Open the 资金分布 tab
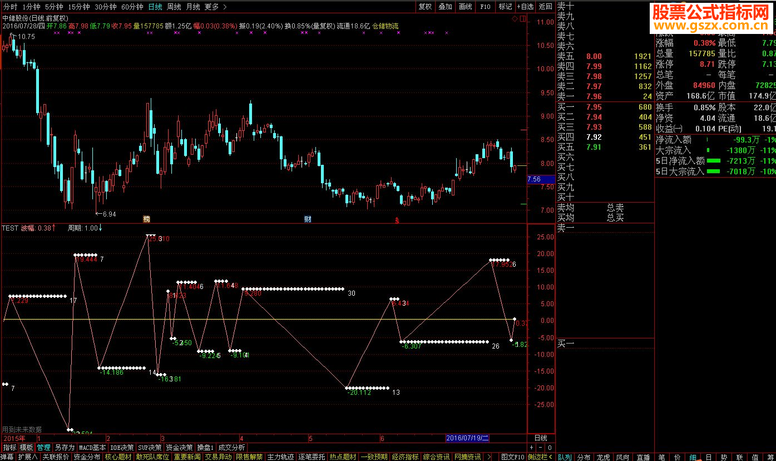 click(87, 457)
